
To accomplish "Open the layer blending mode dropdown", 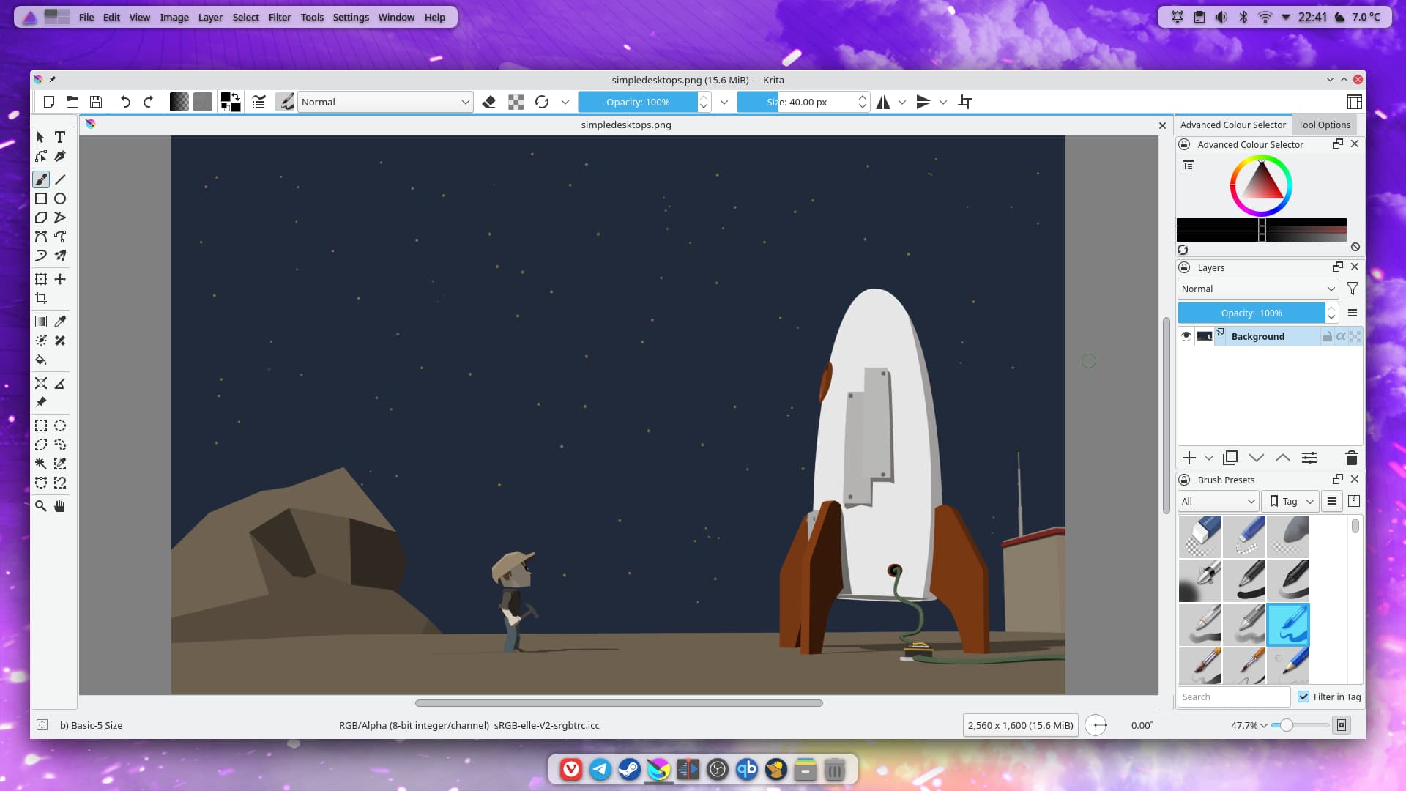I will (x=1257, y=289).
